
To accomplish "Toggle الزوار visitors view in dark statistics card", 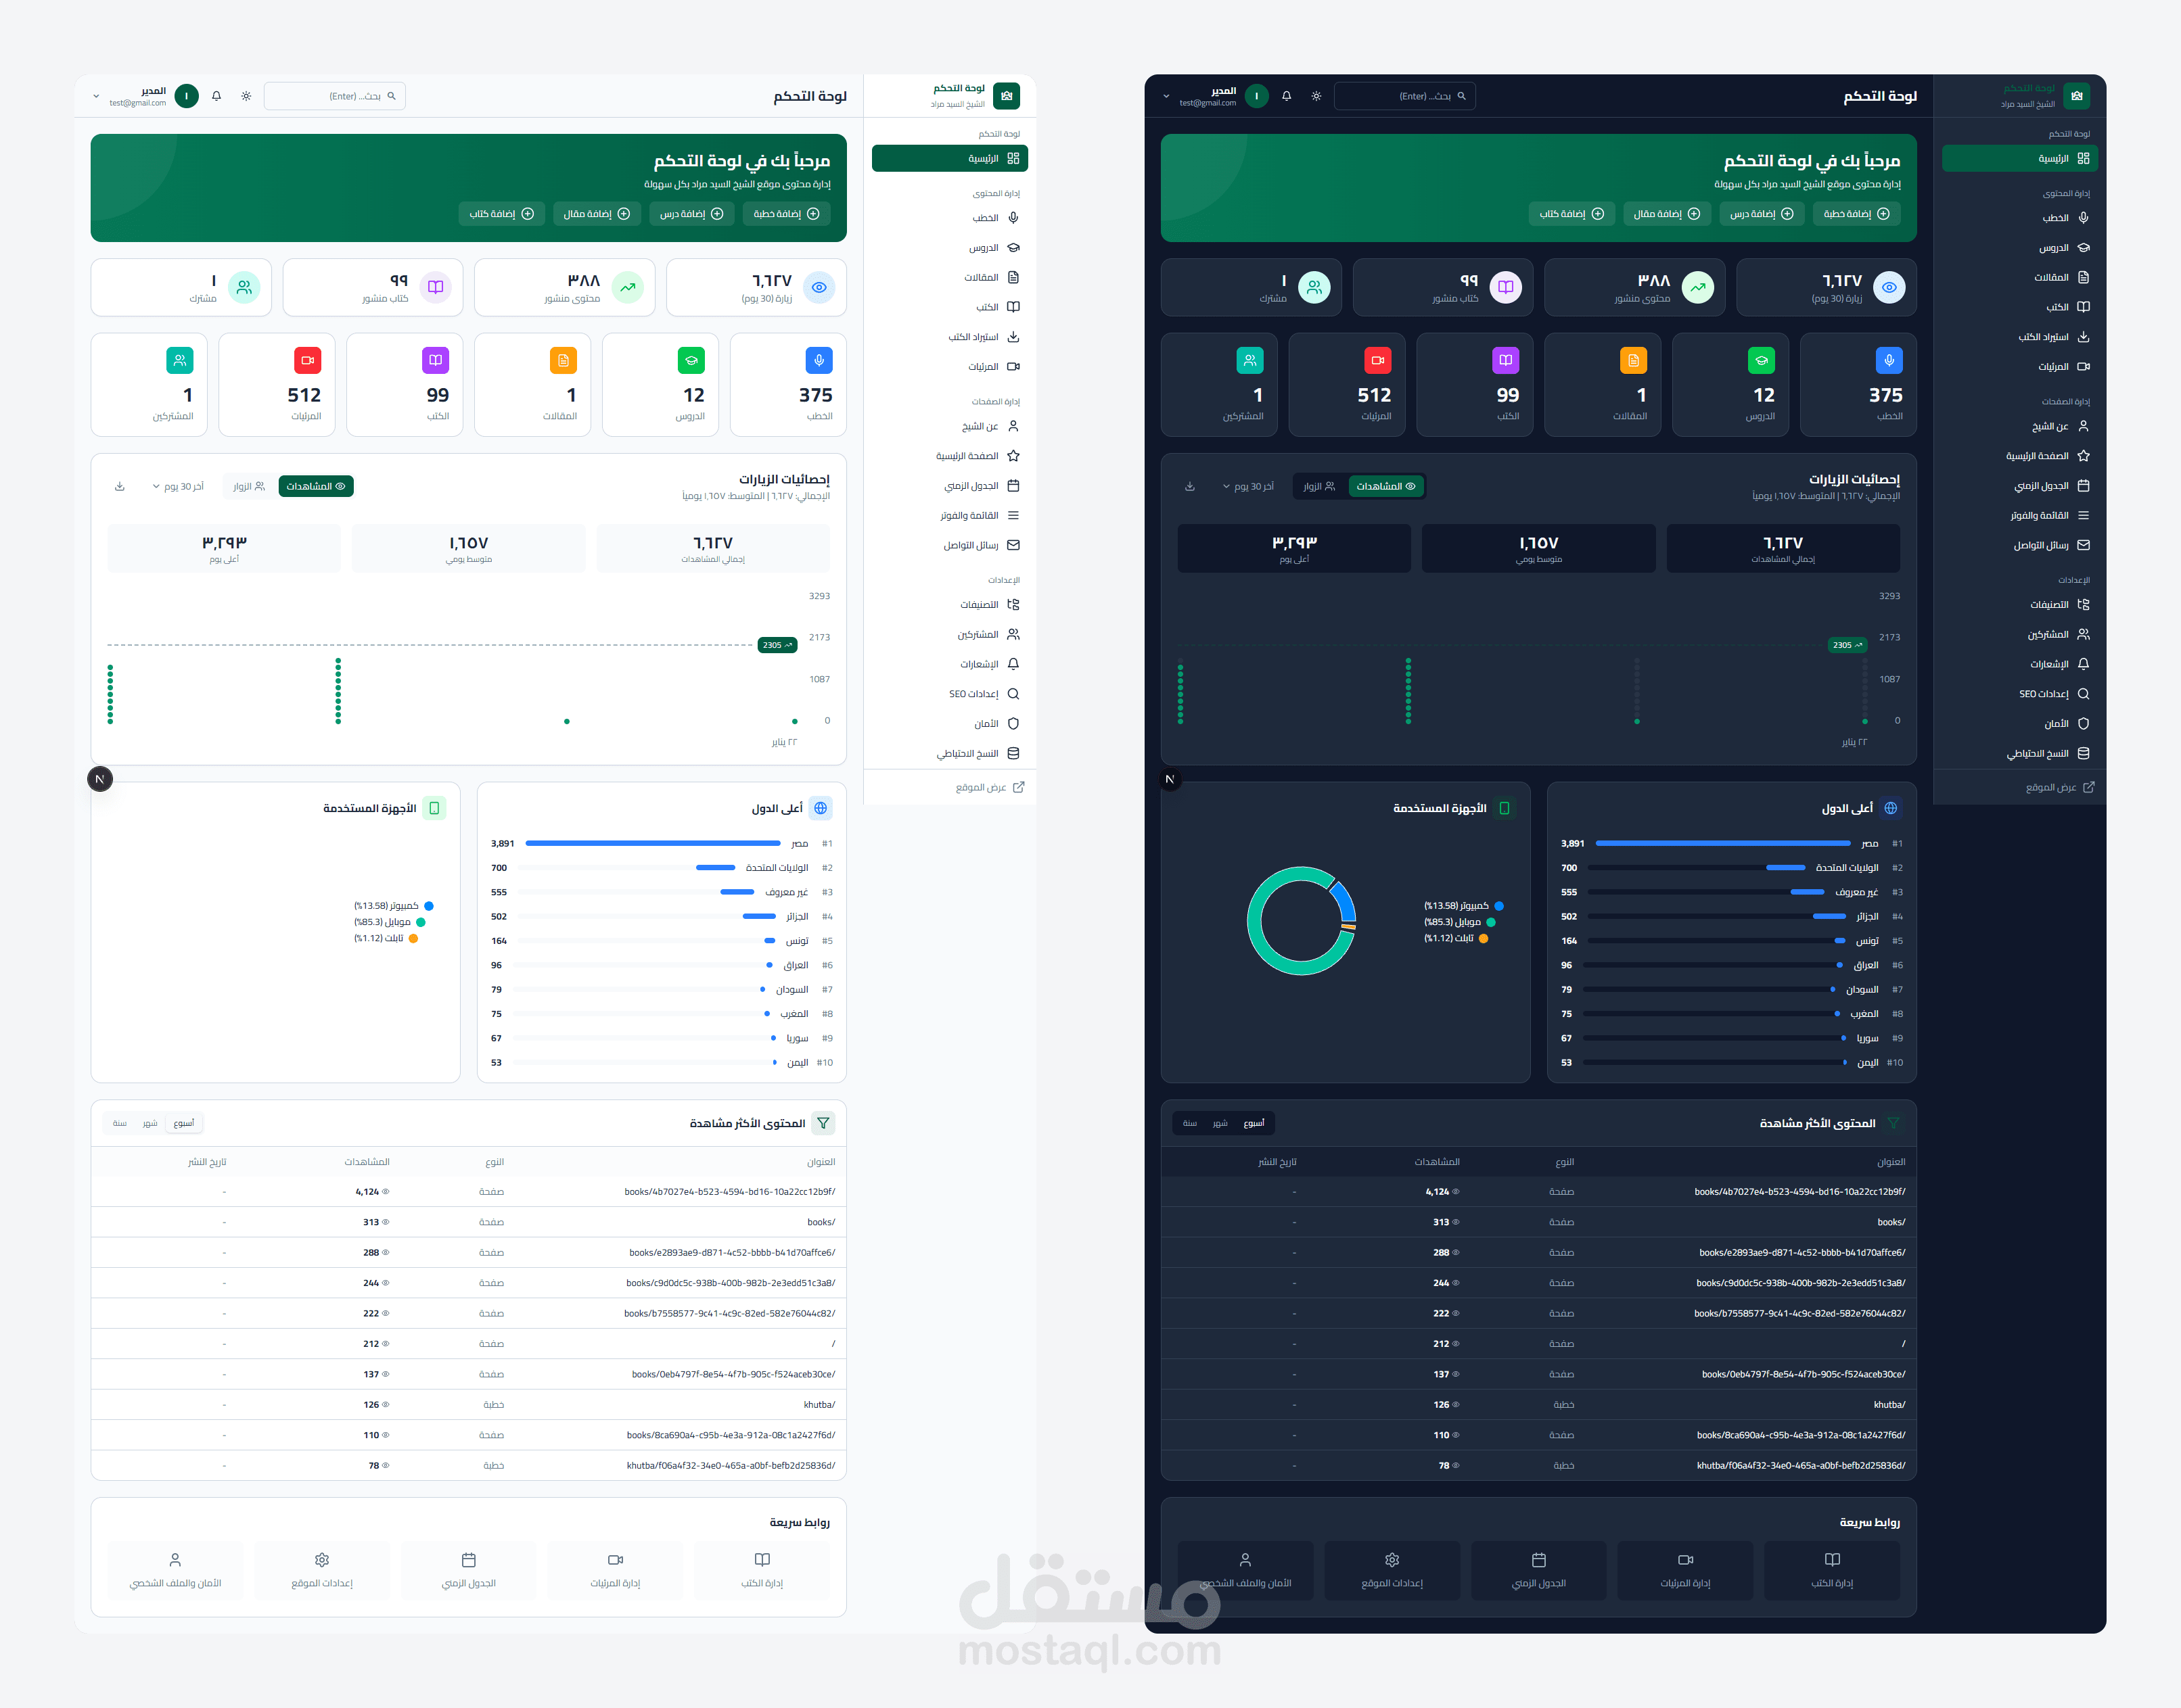I will [x=1318, y=487].
